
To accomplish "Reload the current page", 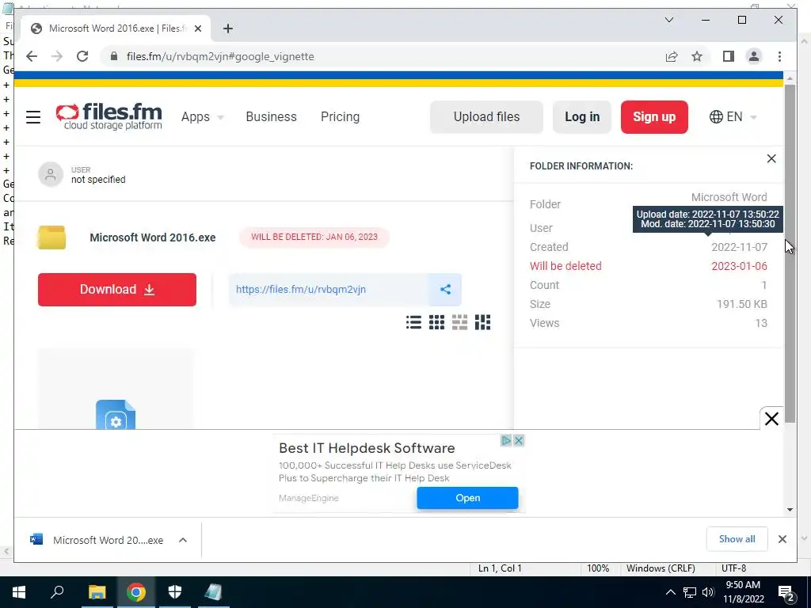I will click(82, 56).
